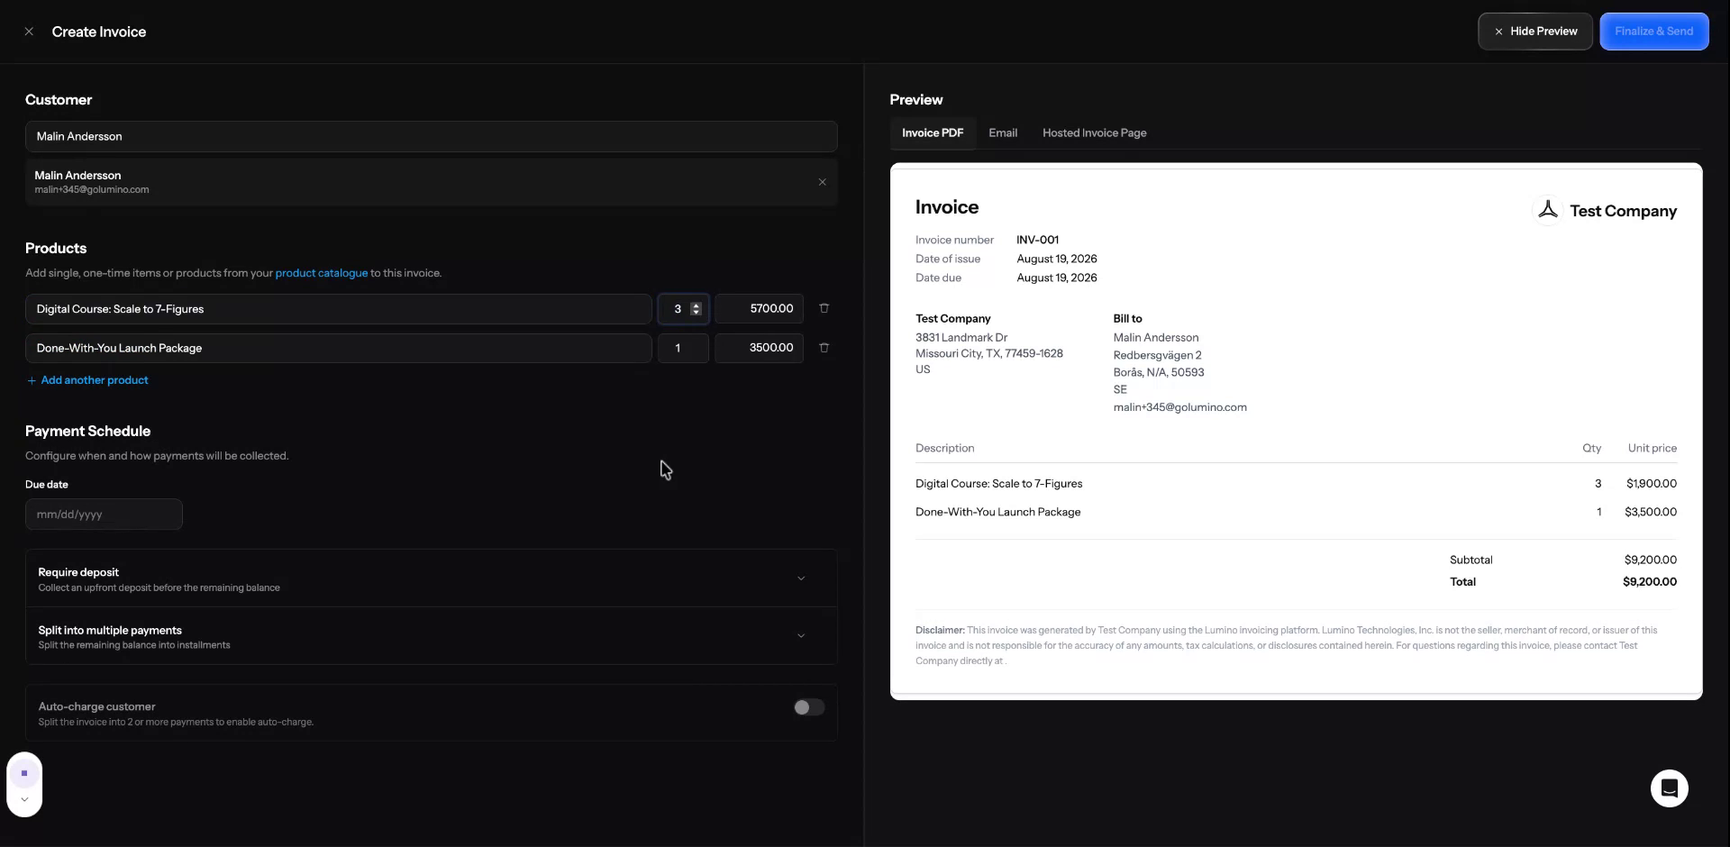The image size is (1730, 847).
Task: Click the Due date input field
Action: [104, 515]
